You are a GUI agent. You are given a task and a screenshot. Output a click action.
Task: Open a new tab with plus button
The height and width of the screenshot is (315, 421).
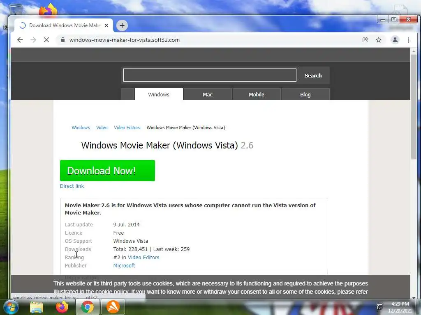pos(122,25)
